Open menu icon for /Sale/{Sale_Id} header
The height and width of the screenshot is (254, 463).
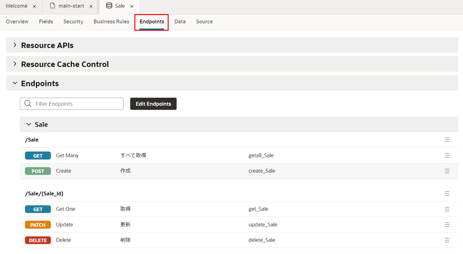pyautogui.click(x=447, y=193)
